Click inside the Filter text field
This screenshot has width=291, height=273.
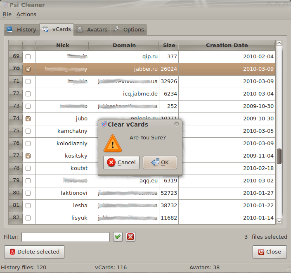(66, 237)
